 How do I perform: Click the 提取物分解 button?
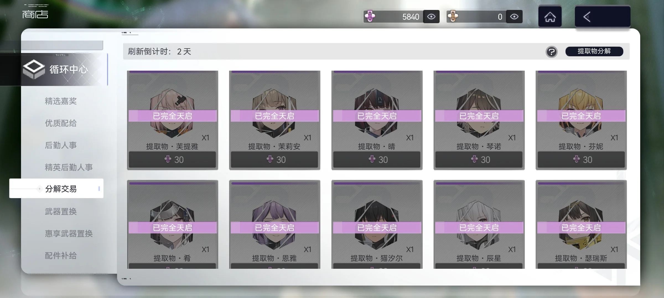pyautogui.click(x=594, y=51)
